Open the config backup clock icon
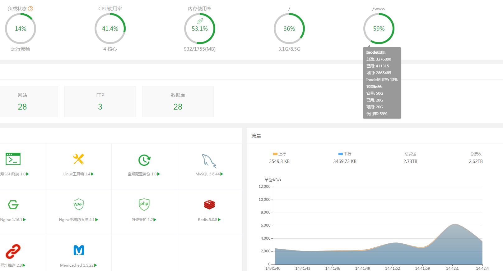 coord(144,160)
